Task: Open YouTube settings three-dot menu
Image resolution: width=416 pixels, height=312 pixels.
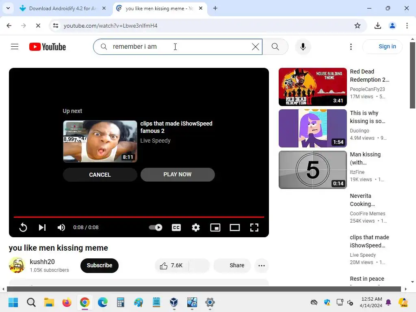Action: [351, 47]
